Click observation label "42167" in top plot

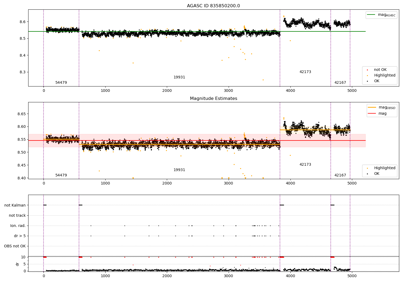340,83
